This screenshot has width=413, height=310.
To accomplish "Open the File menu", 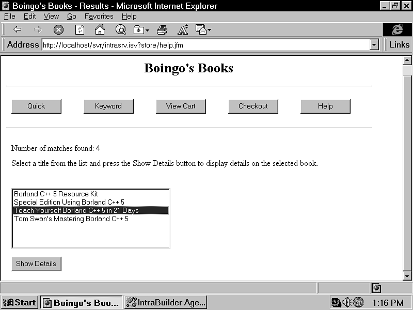I will 10,17.
